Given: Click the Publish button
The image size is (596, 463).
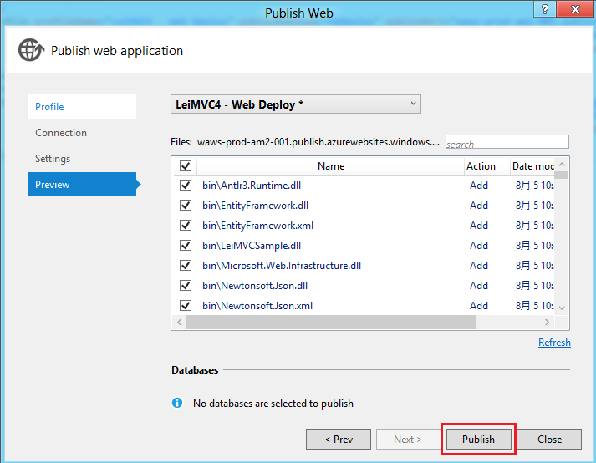Looking at the screenshot, I should pyautogui.click(x=478, y=440).
